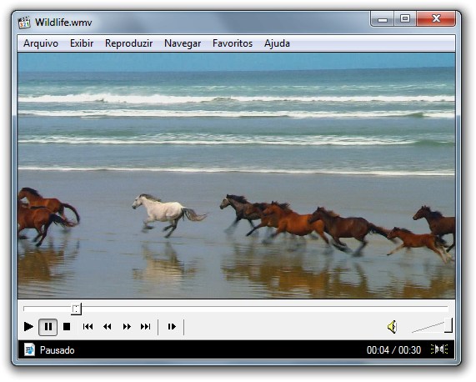Skip to next track icon
The height and width of the screenshot is (382, 476).
click(145, 327)
